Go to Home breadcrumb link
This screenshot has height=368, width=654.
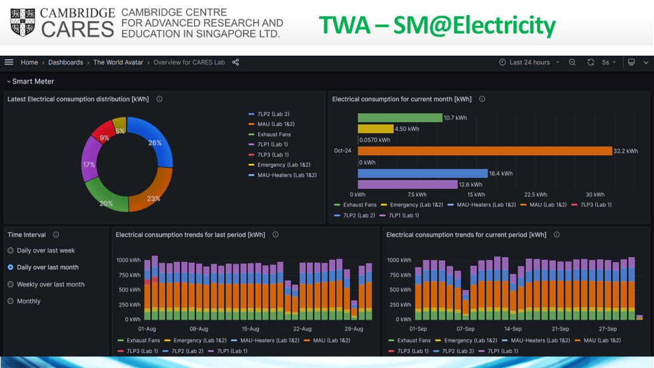pyautogui.click(x=29, y=62)
